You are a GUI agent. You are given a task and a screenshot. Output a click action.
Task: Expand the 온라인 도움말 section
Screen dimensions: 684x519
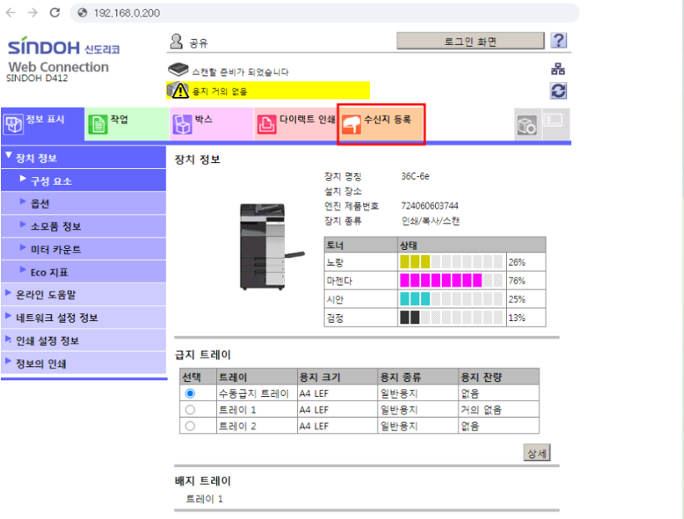84,295
